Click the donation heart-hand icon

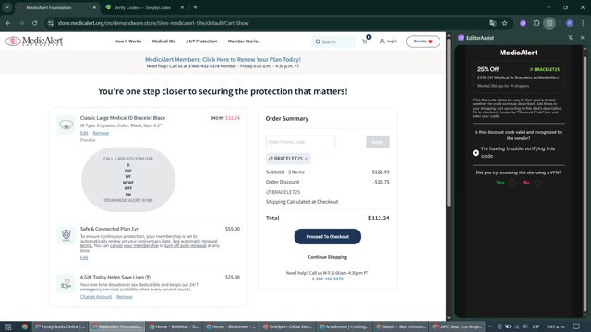point(66,283)
